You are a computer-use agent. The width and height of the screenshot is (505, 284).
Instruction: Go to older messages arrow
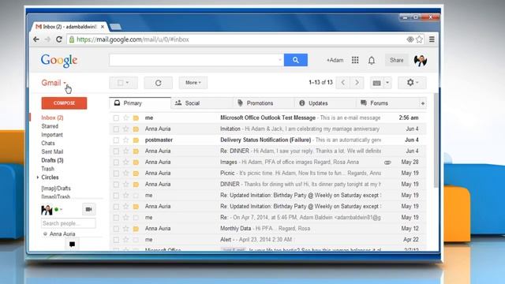[x=357, y=83]
